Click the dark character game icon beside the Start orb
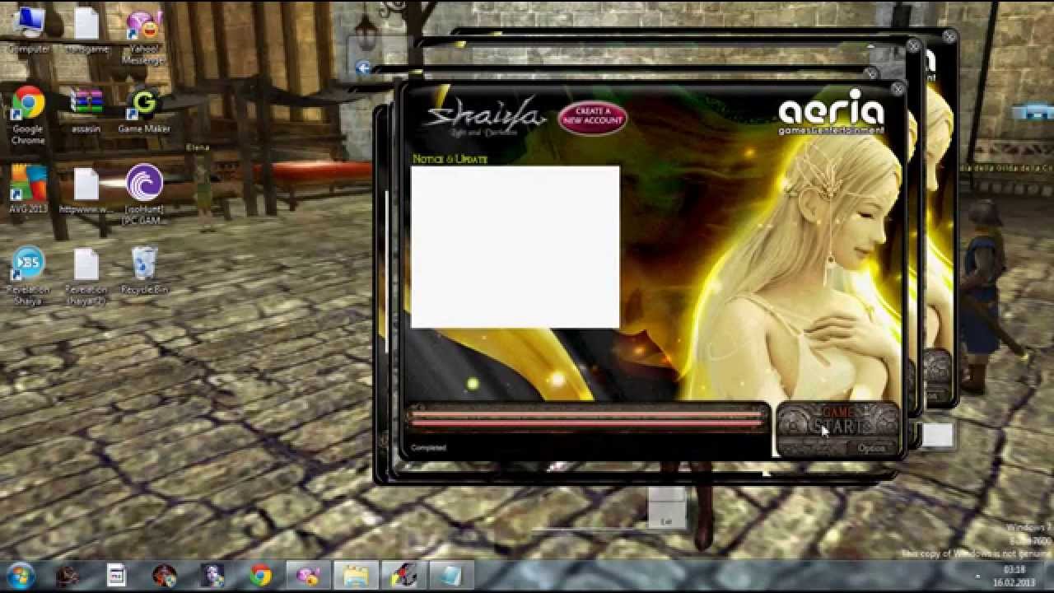 68,576
